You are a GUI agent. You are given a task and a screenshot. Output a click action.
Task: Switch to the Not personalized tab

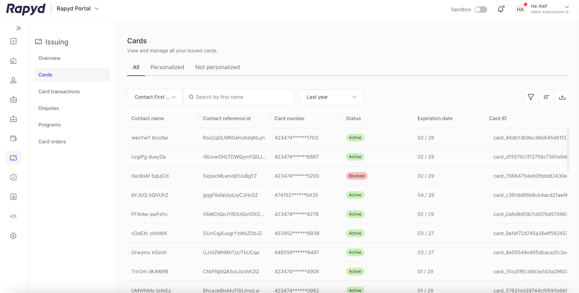point(217,67)
